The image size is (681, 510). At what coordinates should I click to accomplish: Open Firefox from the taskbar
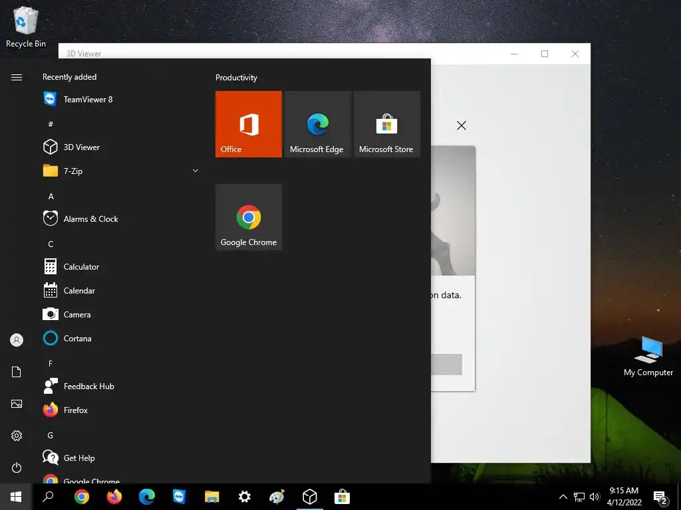[x=114, y=497]
